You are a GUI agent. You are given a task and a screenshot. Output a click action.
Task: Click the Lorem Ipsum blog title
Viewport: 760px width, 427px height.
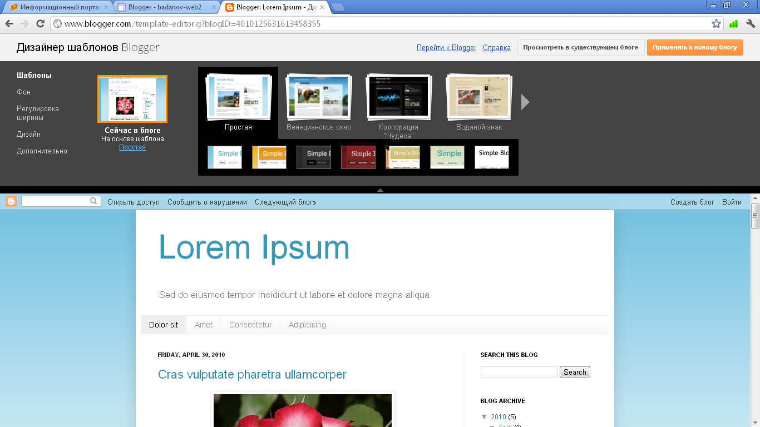(x=254, y=247)
